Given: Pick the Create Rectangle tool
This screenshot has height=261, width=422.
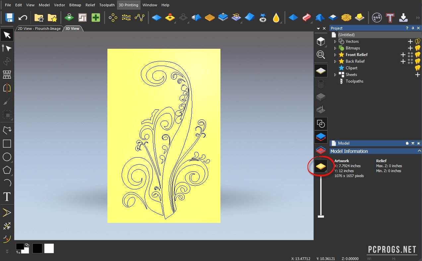Looking at the screenshot, I should 7,144.
